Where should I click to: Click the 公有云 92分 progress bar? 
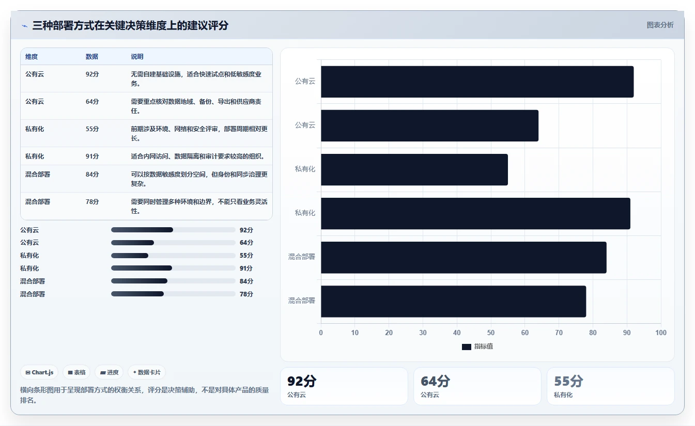pos(173,230)
